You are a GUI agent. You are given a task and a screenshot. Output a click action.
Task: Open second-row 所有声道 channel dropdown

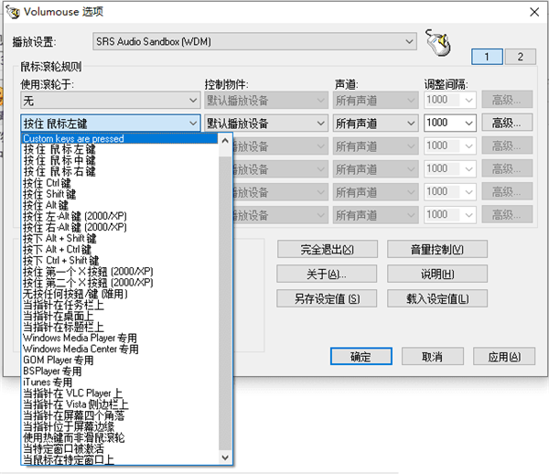point(375,123)
